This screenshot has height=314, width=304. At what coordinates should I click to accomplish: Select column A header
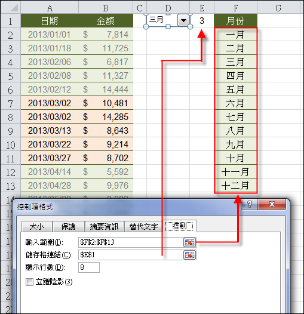pos(50,8)
